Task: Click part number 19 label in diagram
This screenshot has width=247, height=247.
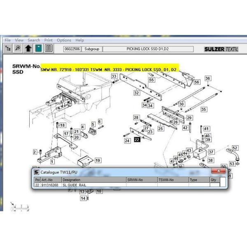Action: (x=98, y=160)
